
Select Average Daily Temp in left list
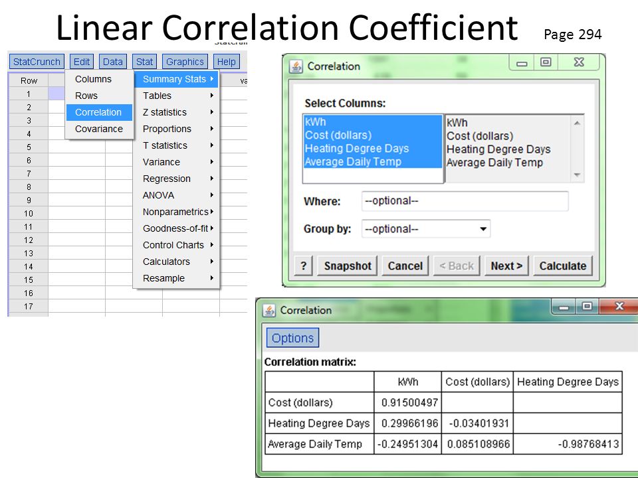point(373,162)
